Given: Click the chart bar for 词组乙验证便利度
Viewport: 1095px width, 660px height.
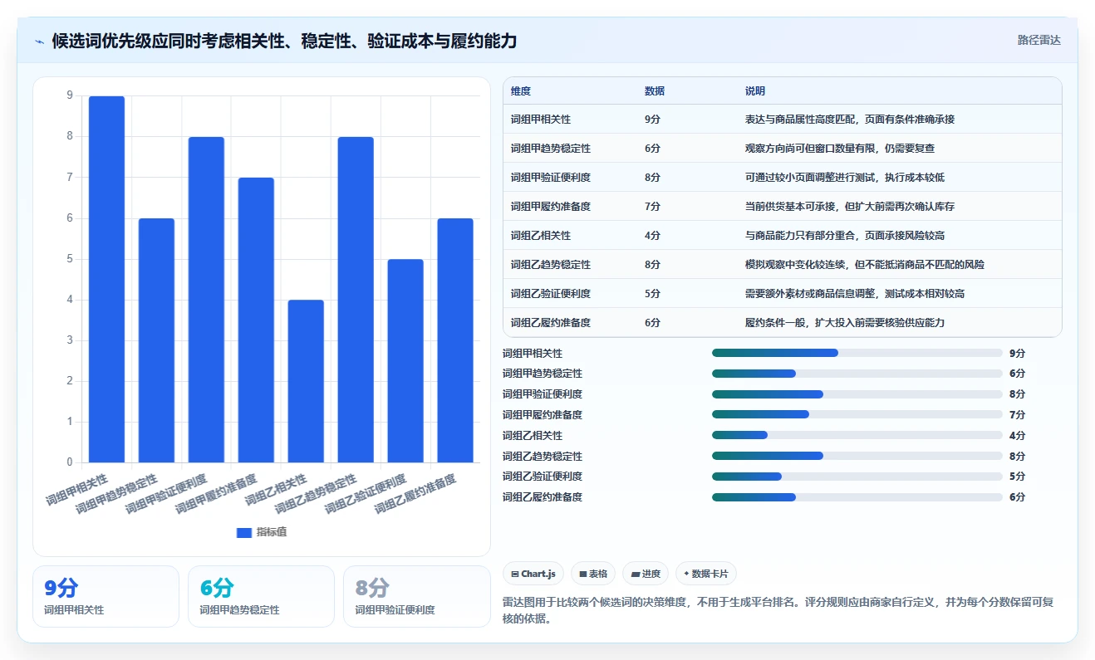Looking at the screenshot, I should coord(405,360).
